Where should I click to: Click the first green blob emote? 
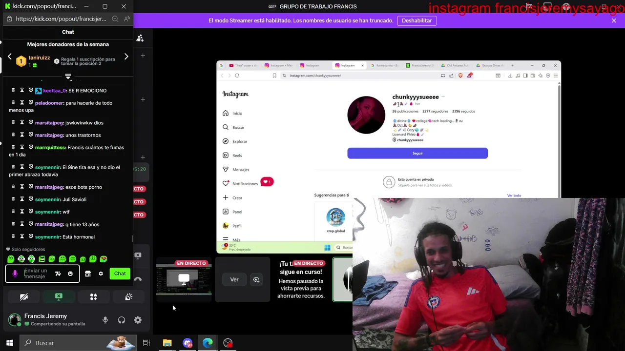[11, 259]
